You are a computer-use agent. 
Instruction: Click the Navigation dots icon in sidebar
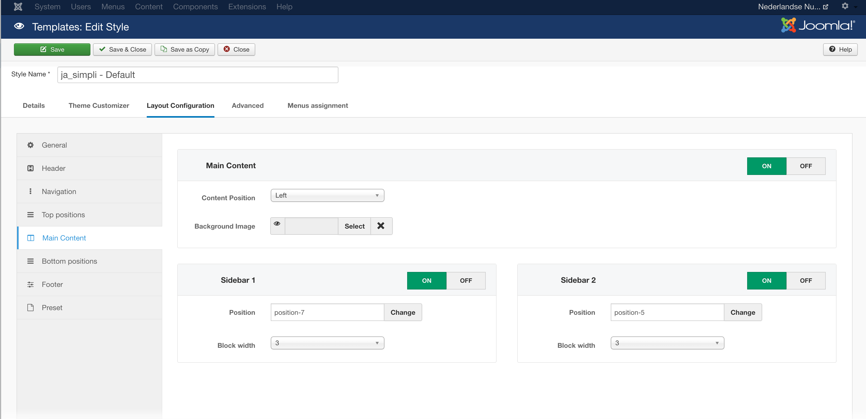pyautogui.click(x=30, y=191)
